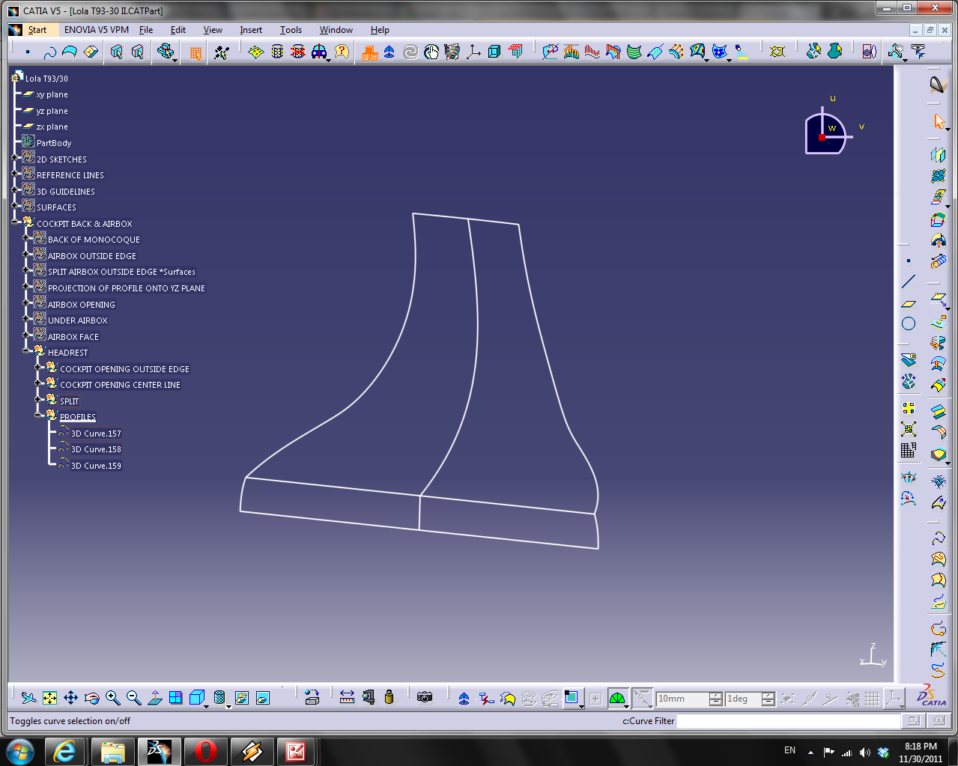Toggle the grid display icon in bottom toolbar
958x766 pixels.
coord(873,699)
